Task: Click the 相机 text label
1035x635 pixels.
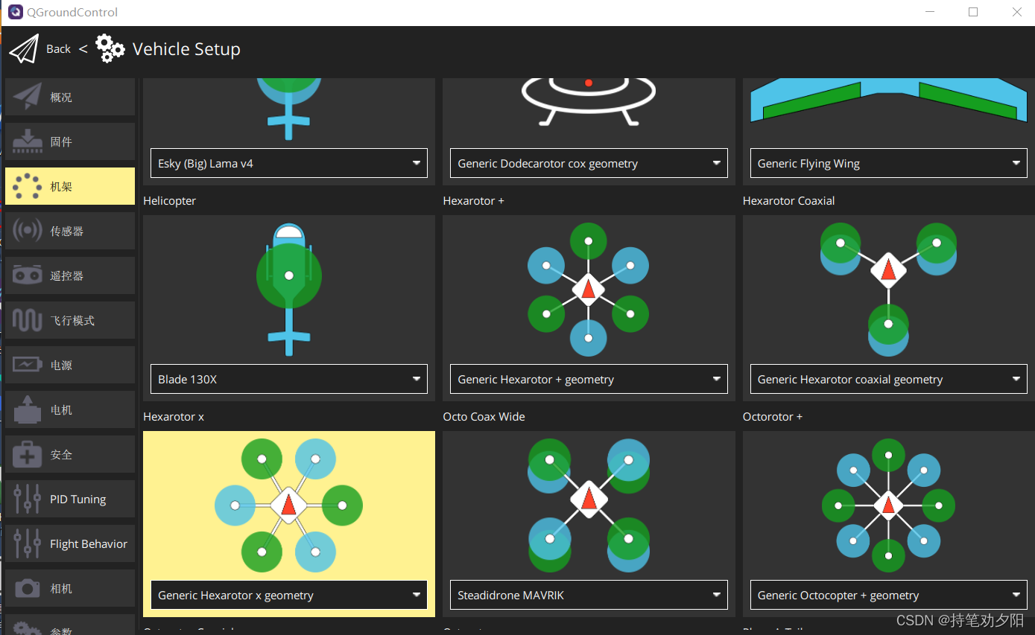Action: [61, 589]
